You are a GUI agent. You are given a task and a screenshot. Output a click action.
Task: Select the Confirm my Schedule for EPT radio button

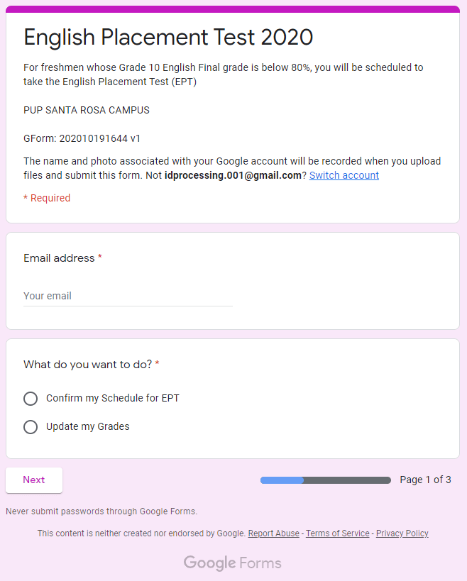click(x=31, y=399)
